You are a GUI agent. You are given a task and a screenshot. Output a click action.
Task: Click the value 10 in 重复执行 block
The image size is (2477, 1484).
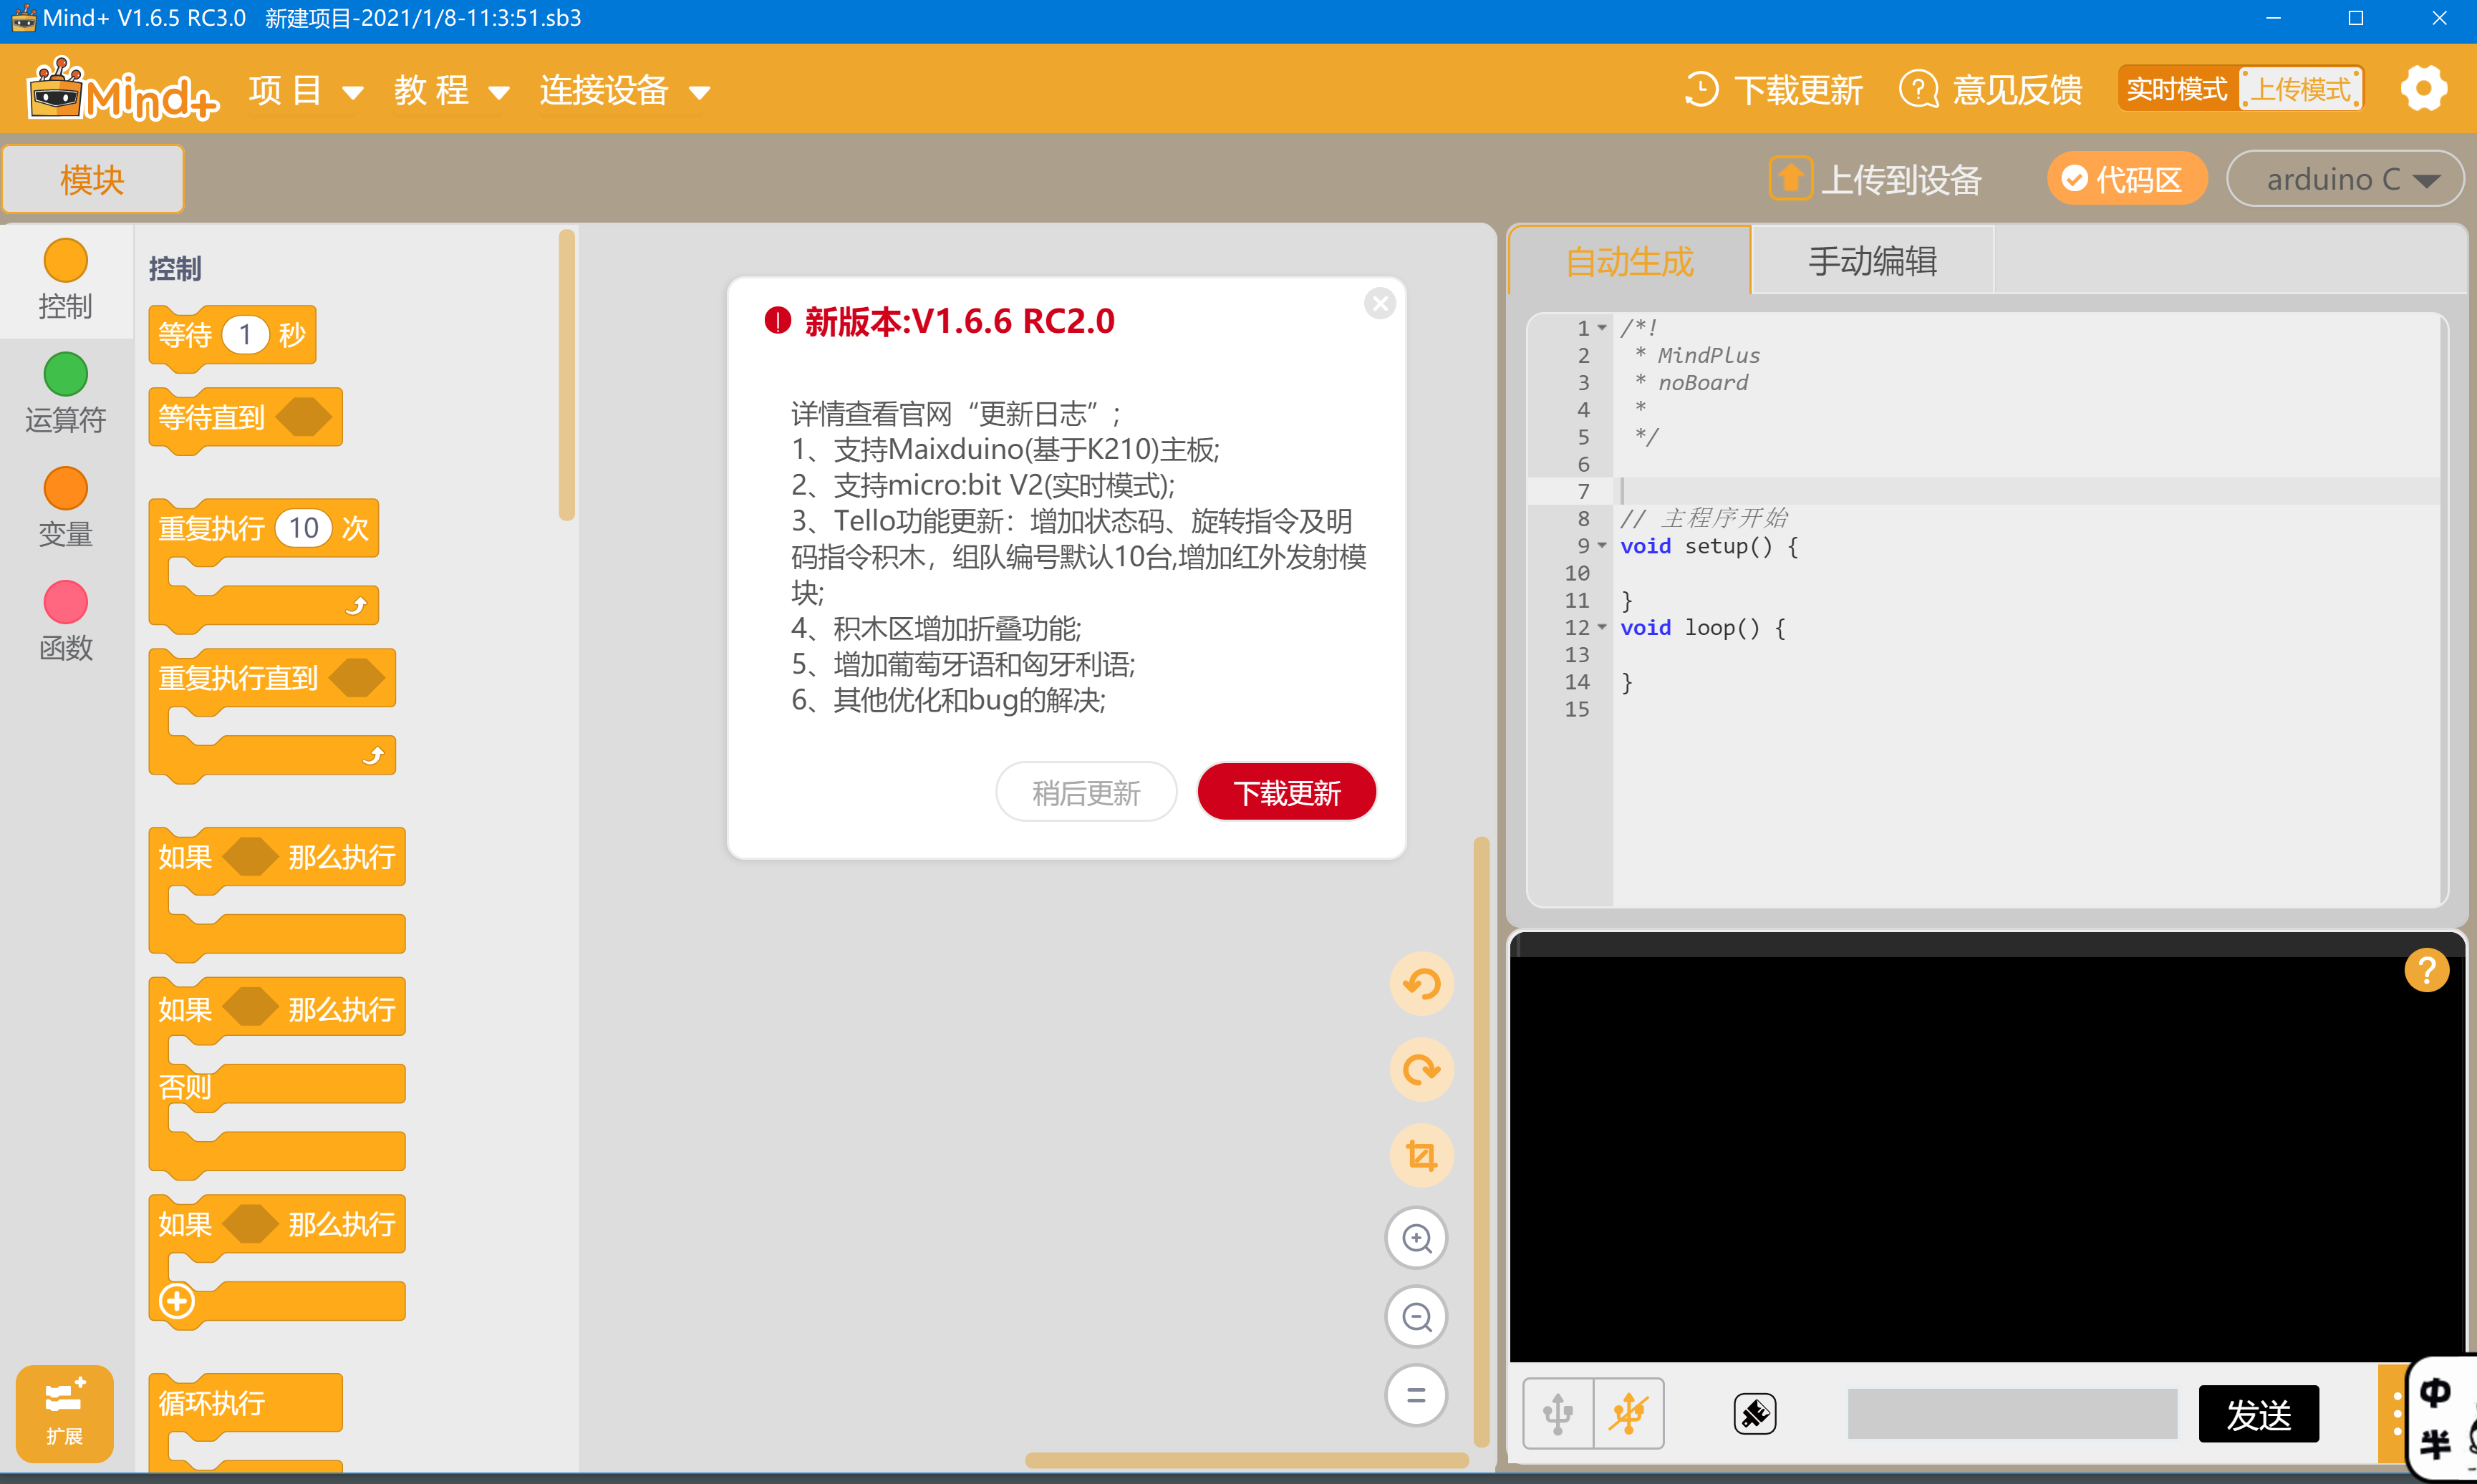[x=303, y=528]
